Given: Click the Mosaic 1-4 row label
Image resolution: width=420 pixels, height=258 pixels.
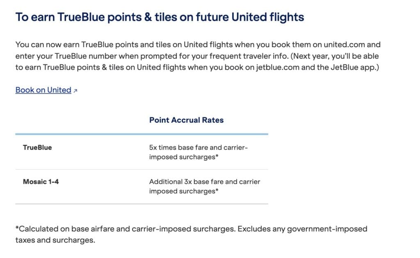Looking at the screenshot, I should (x=41, y=181).
